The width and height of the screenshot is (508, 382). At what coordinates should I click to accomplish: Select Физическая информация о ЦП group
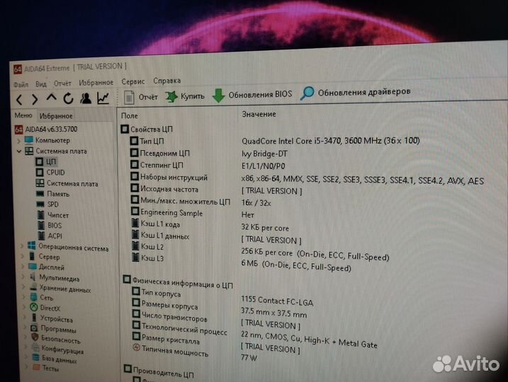(x=178, y=282)
